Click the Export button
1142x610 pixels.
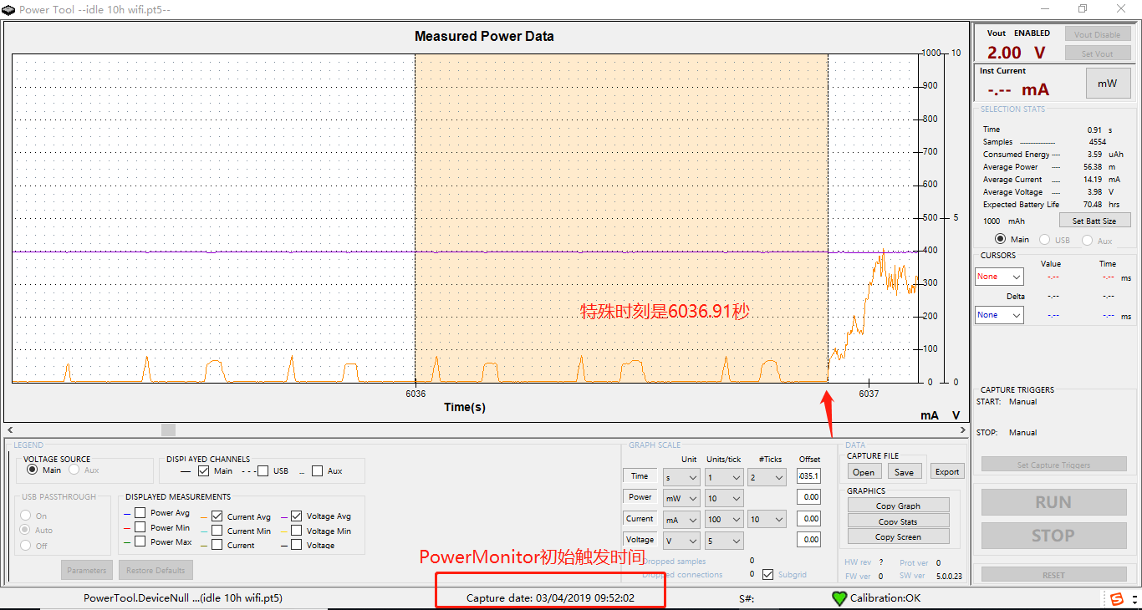(x=947, y=472)
